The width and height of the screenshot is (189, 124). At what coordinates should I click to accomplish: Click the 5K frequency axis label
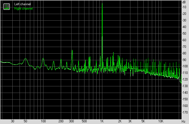143,121
